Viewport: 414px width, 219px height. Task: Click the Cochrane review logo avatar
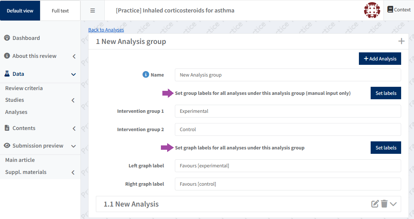[372, 10]
